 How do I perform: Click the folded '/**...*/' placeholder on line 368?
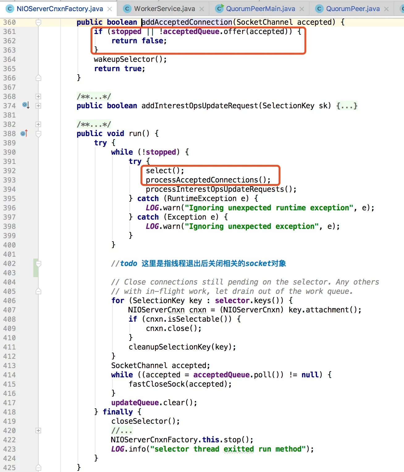point(94,97)
